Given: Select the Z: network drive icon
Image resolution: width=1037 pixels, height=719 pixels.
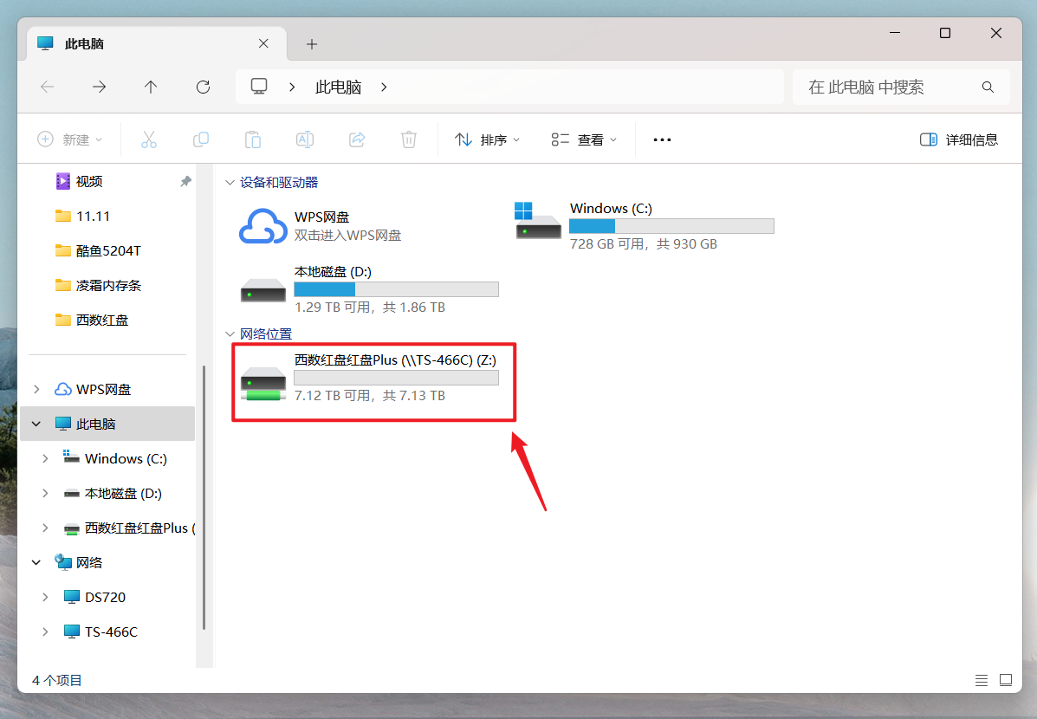Looking at the screenshot, I should (263, 384).
